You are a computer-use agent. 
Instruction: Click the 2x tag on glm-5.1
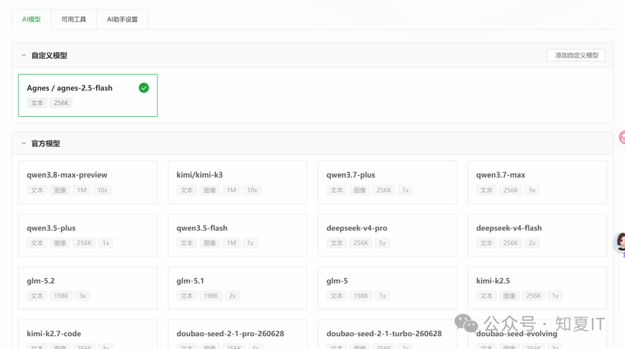click(233, 296)
